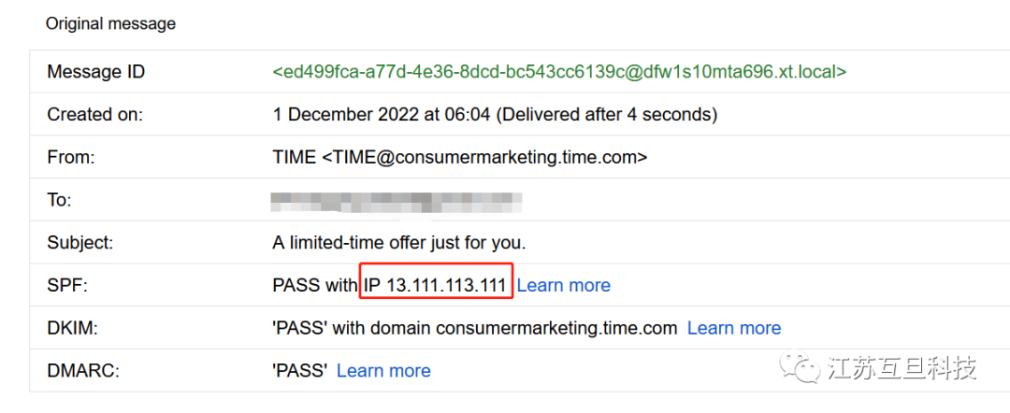This screenshot has width=1010, height=413.
Task: Click the DMARC 'PASS' result
Action: (x=299, y=371)
